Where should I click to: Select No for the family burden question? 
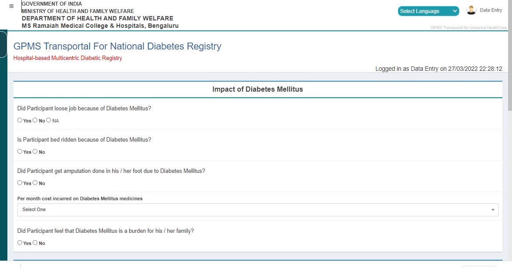35,242
